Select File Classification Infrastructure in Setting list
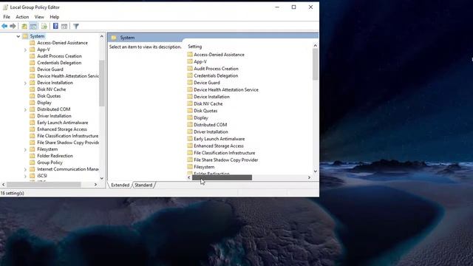 point(225,153)
